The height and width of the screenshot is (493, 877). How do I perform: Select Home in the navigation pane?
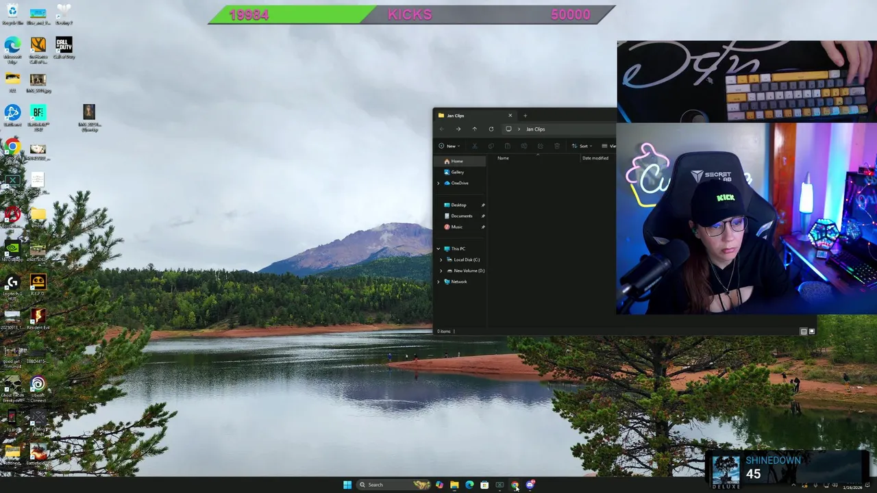(x=460, y=161)
